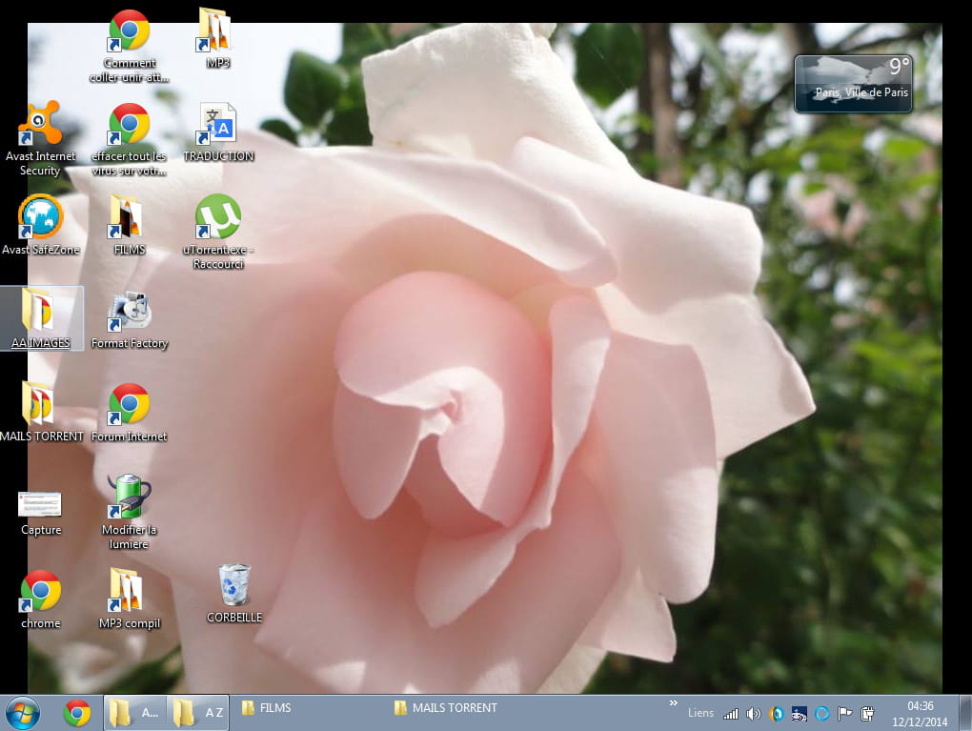The width and height of the screenshot is (972, 731).
Task: Click the chrome desktop icon
Action: (x=40, y=592)
